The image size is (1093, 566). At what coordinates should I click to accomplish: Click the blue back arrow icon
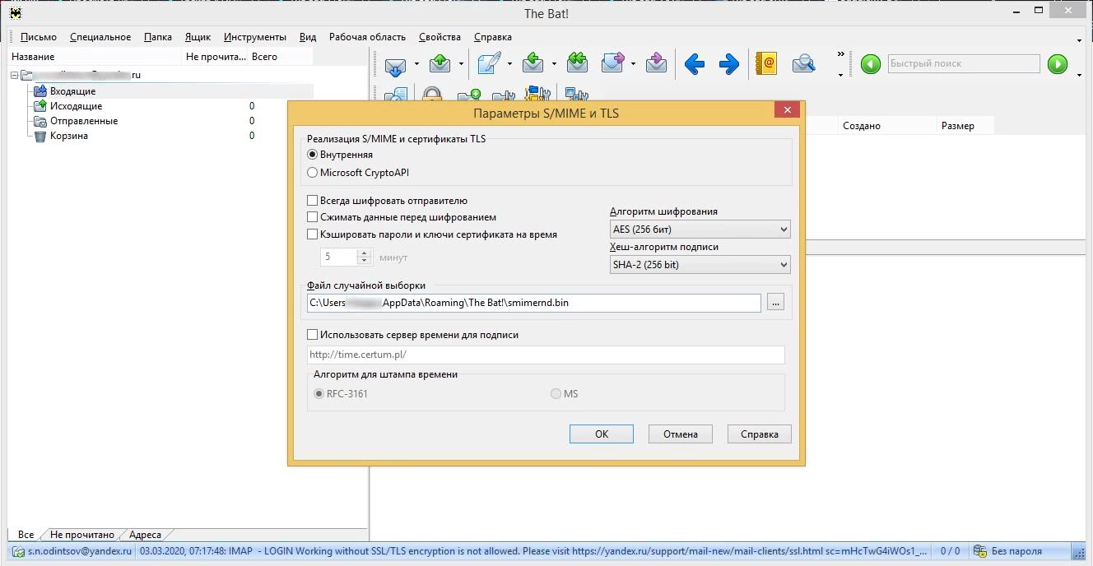[x=695, y=64]
